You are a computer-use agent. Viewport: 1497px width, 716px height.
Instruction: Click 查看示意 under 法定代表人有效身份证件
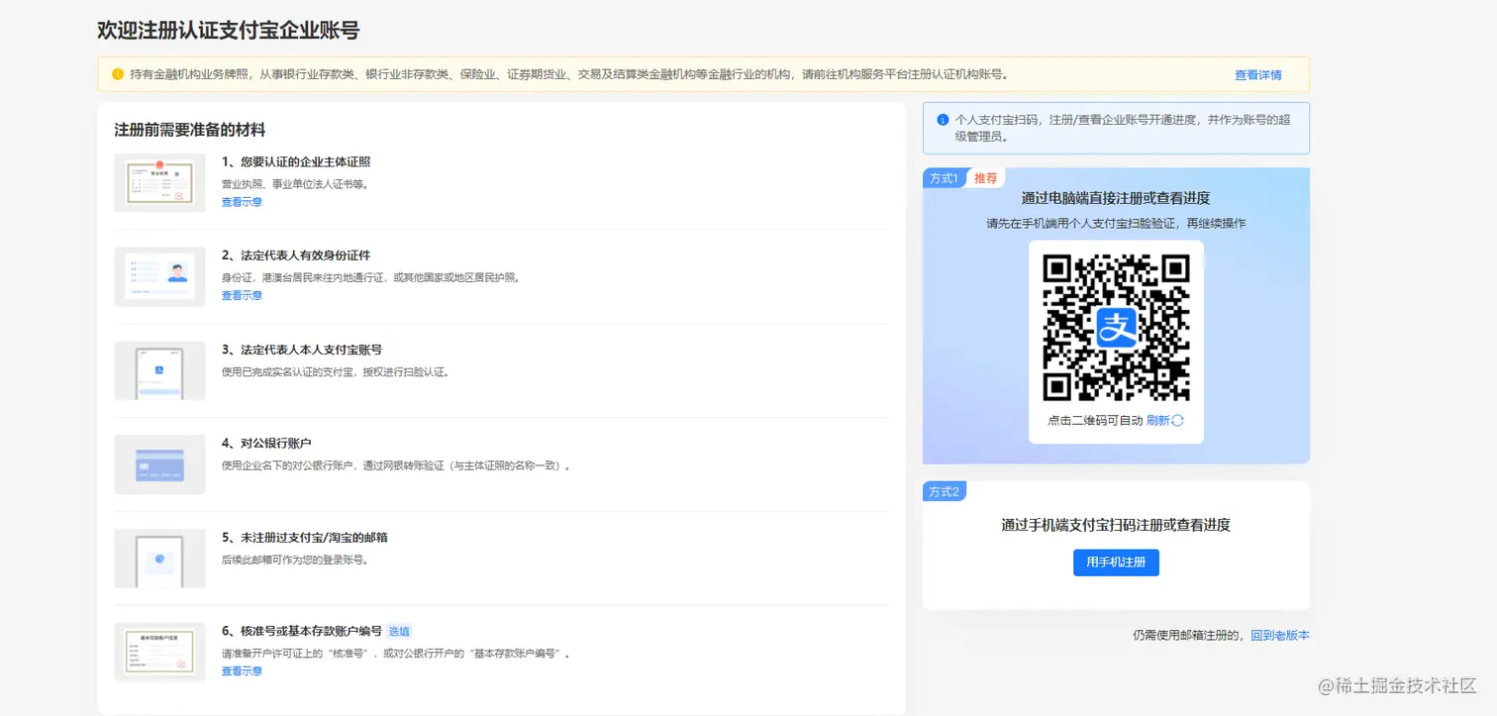point(242,296)
